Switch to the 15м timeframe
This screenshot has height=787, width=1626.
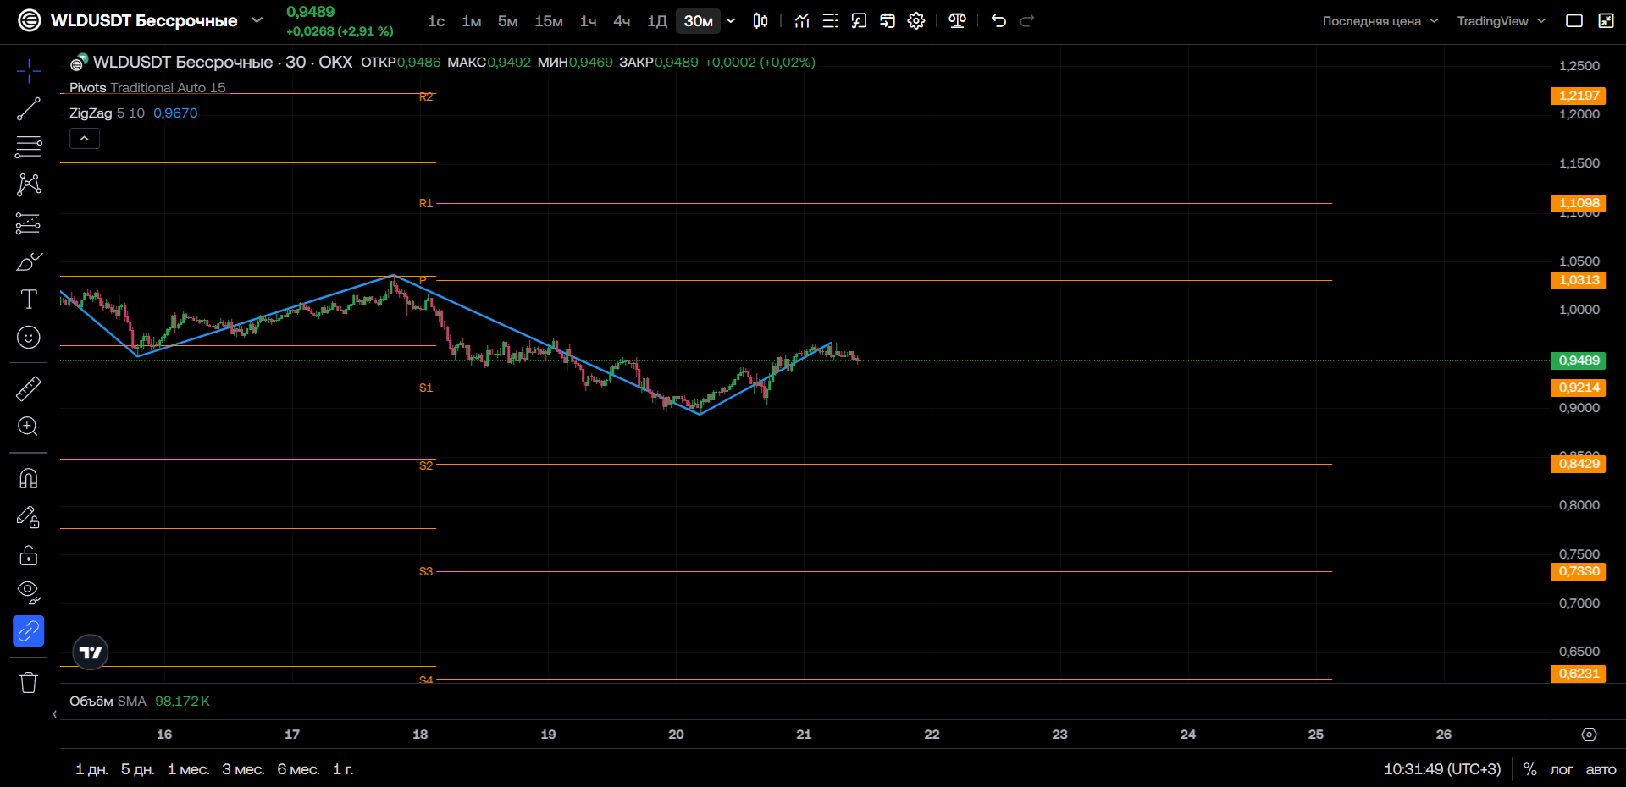point(549,21)
